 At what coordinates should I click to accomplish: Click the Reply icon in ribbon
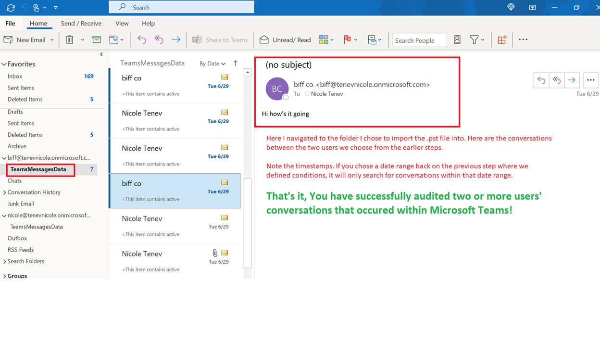(142, 40)
